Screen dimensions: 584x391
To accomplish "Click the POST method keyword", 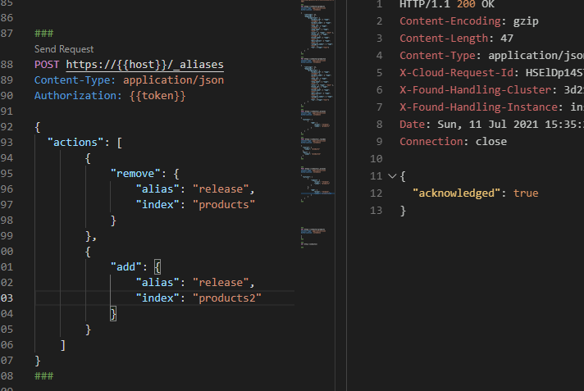I will (47, 65).
